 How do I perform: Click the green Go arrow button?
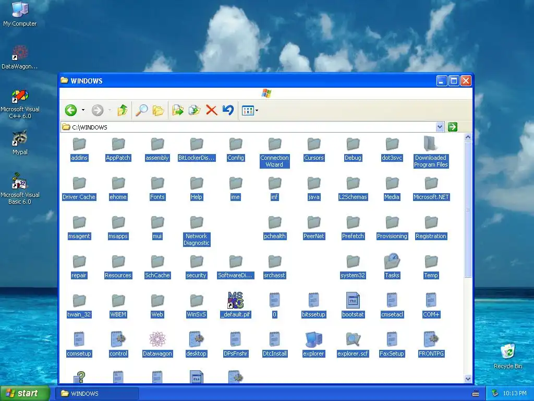click(x=452, y=127)
